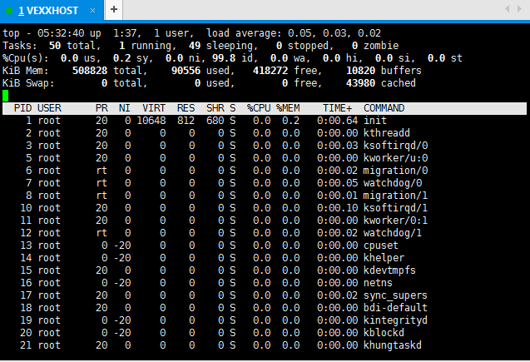Viewport: 530px width, 362px height.
Task: Click the migration/1 process name
Action: [x=395, y=196]
